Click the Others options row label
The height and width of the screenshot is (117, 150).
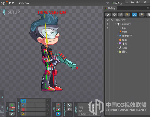click(x=82, y=114)
